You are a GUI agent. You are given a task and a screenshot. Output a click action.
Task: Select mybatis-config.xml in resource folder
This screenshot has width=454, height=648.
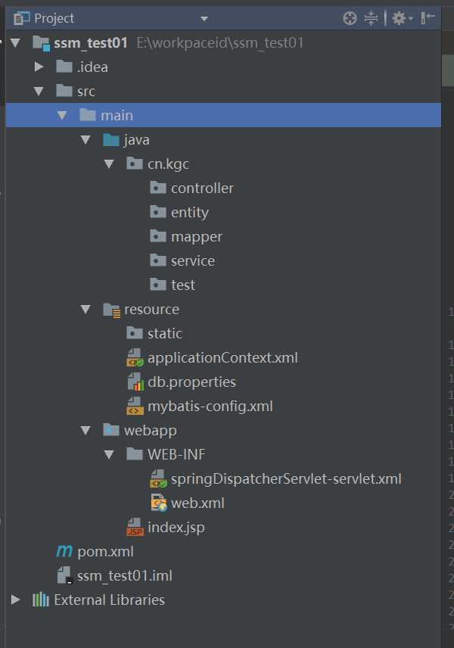click(x=210, y=407)
